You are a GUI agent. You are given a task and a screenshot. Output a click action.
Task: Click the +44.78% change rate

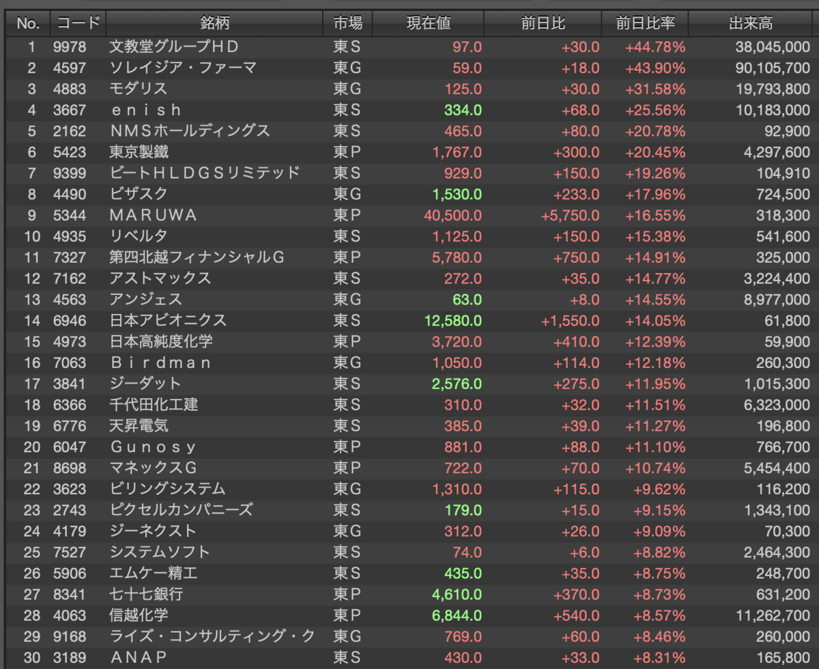655,47
